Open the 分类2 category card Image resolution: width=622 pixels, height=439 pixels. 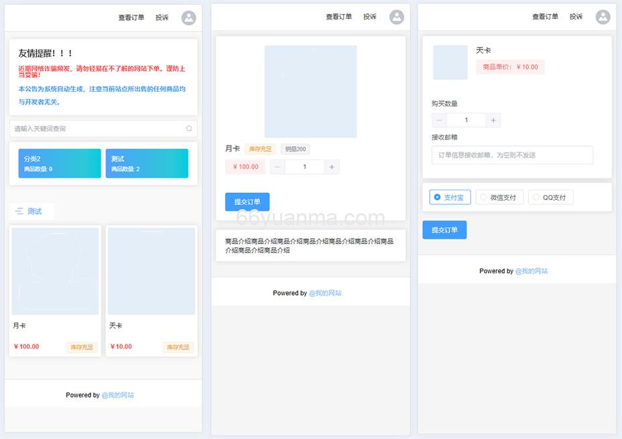pyautogui.click(x=58, y=163)
